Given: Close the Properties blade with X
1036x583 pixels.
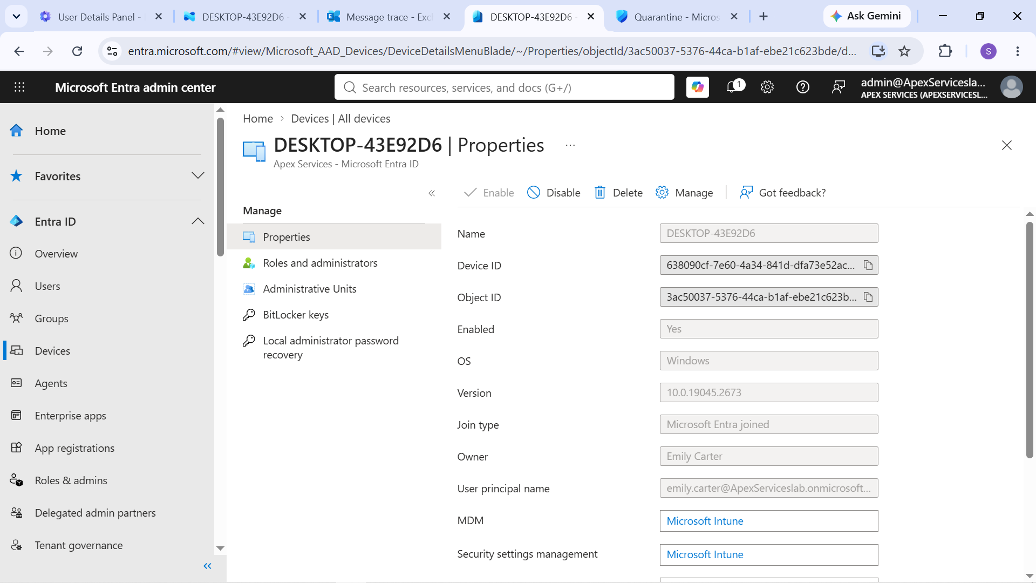Looking at the screenshot, I should point(1007,145).
